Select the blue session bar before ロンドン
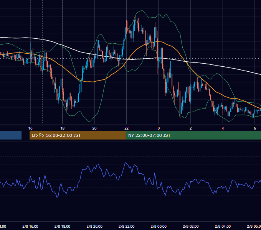 tap(11, 135)
